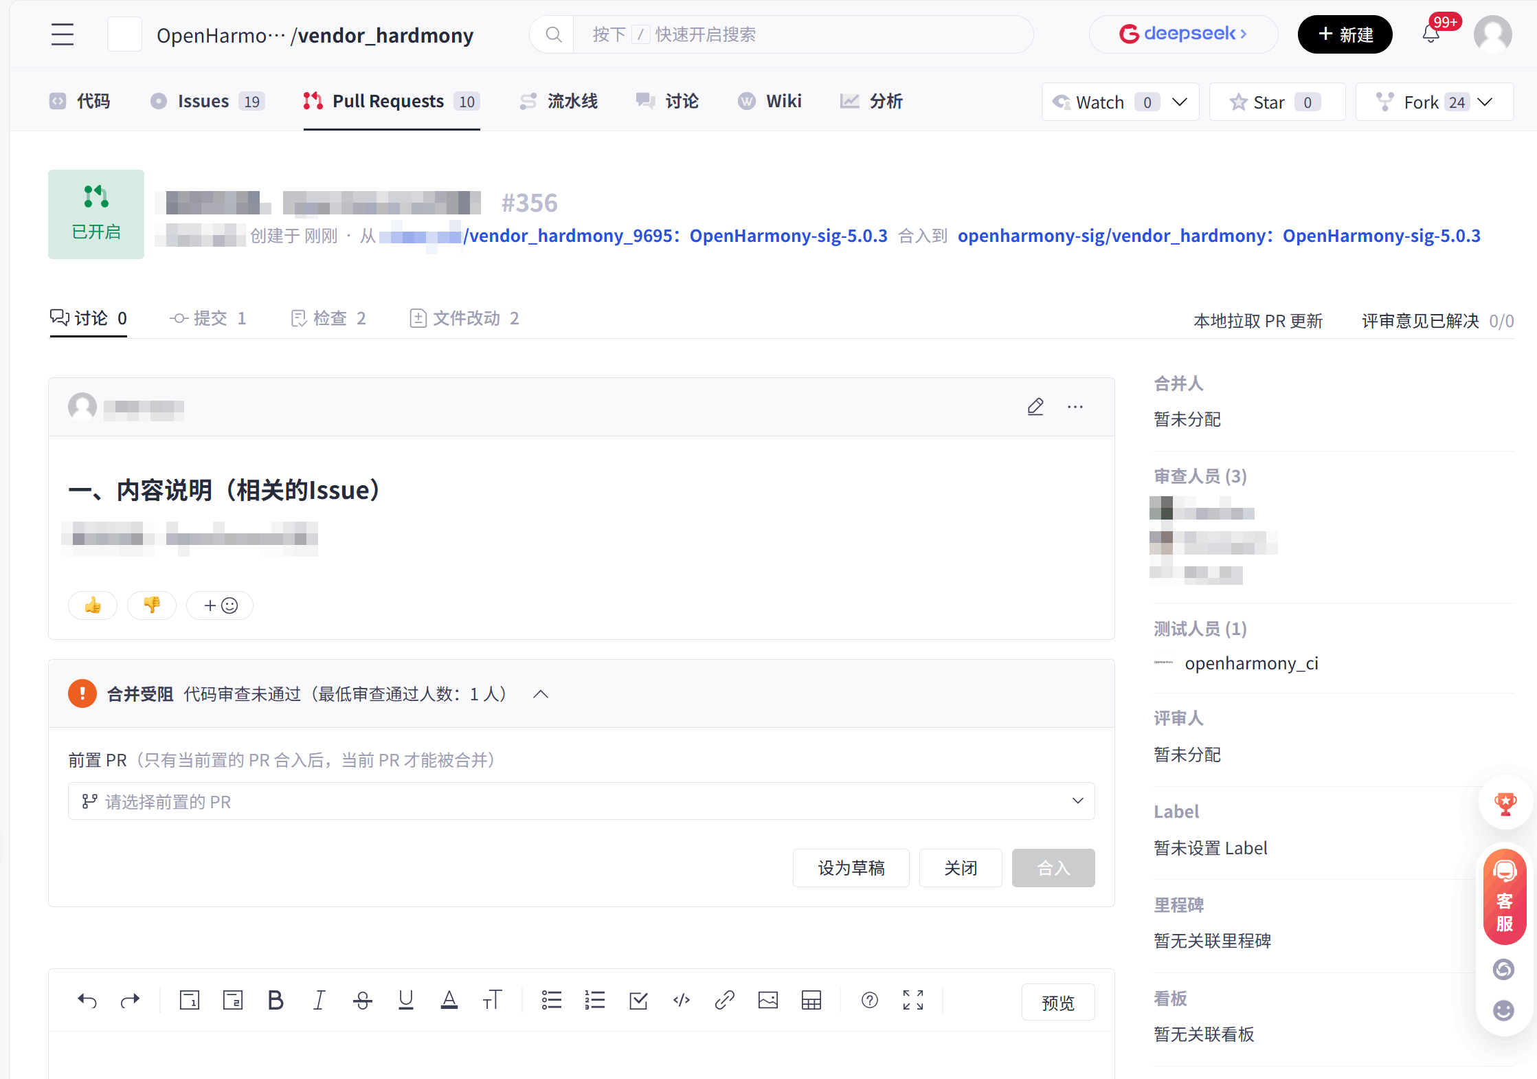Image resolution: width=1537 pixels, height=1079 pixels.
Task: Open the trophy floating widget
Action: (1505, 803)
